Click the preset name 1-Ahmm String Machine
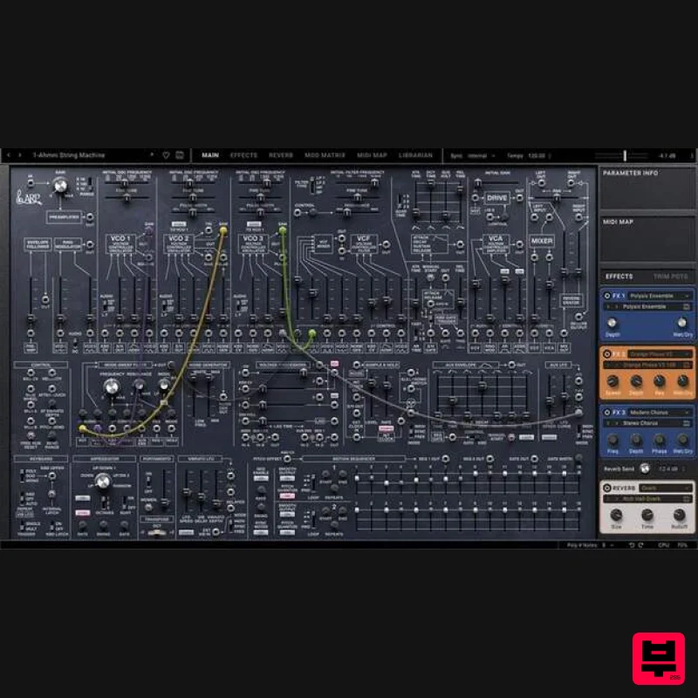The image size is (698, 698). [x=70, y=154]
